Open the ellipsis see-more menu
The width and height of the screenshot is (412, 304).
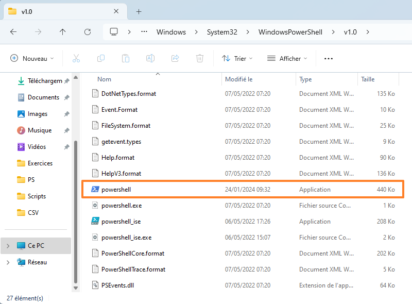click(x=328, y=58)
